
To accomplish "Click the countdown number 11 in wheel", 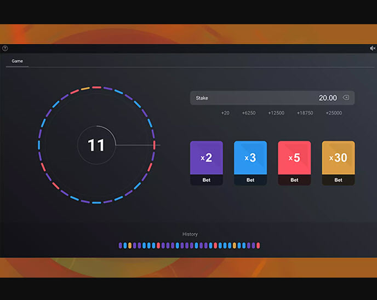I will point(96,145).
